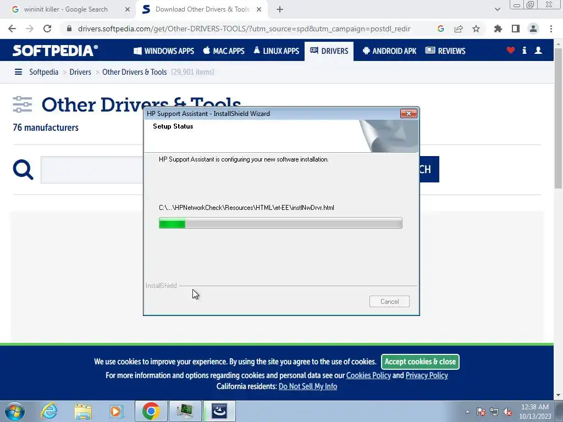Click Cancel in InstallShield Wizard
This screenshot has width=563, height=422.
(x=390, y=302)
